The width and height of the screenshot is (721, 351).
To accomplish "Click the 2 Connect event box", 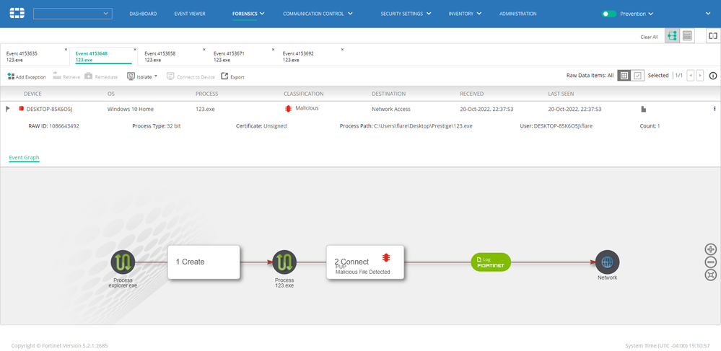I will (365, 262).
